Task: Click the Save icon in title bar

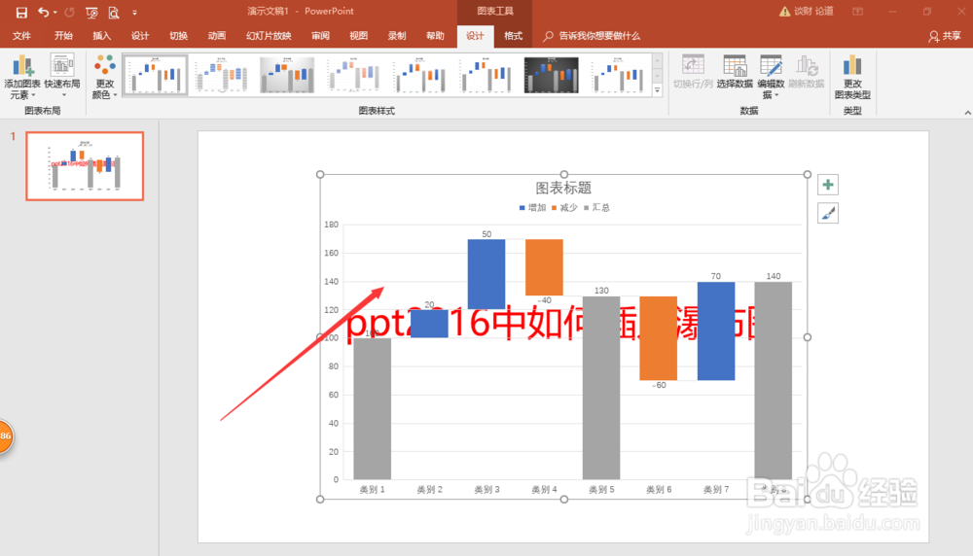Action: tap(21, 12)
